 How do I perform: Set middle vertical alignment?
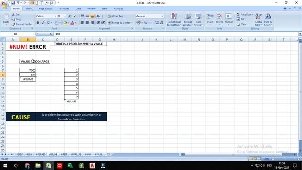point(87,16)
